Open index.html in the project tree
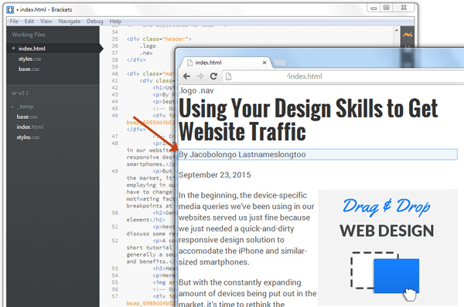The height and width of the screenshot is (307, 464). 30,127
